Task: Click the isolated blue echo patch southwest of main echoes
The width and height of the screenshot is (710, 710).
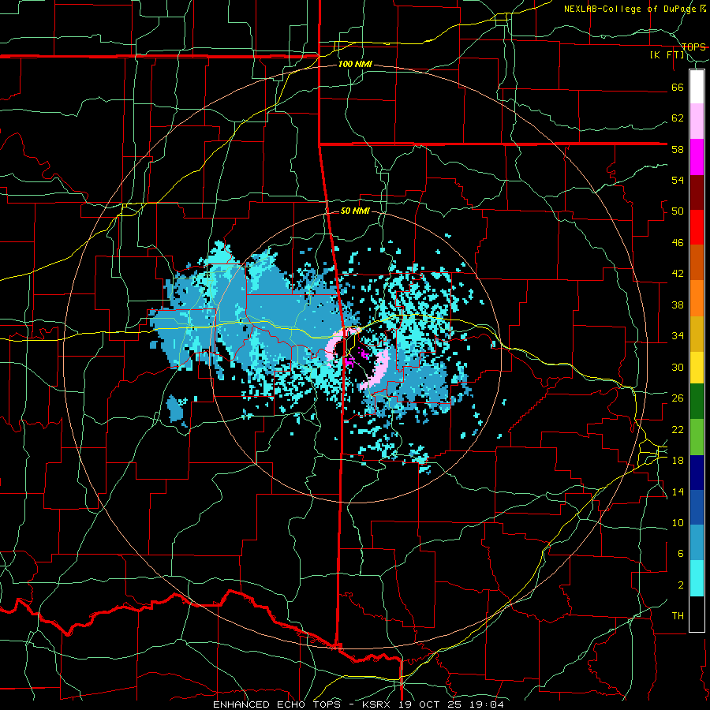Action: [177, 409]
